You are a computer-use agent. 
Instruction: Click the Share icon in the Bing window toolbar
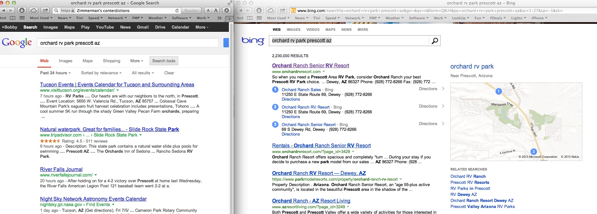click(x=282, y=10)
